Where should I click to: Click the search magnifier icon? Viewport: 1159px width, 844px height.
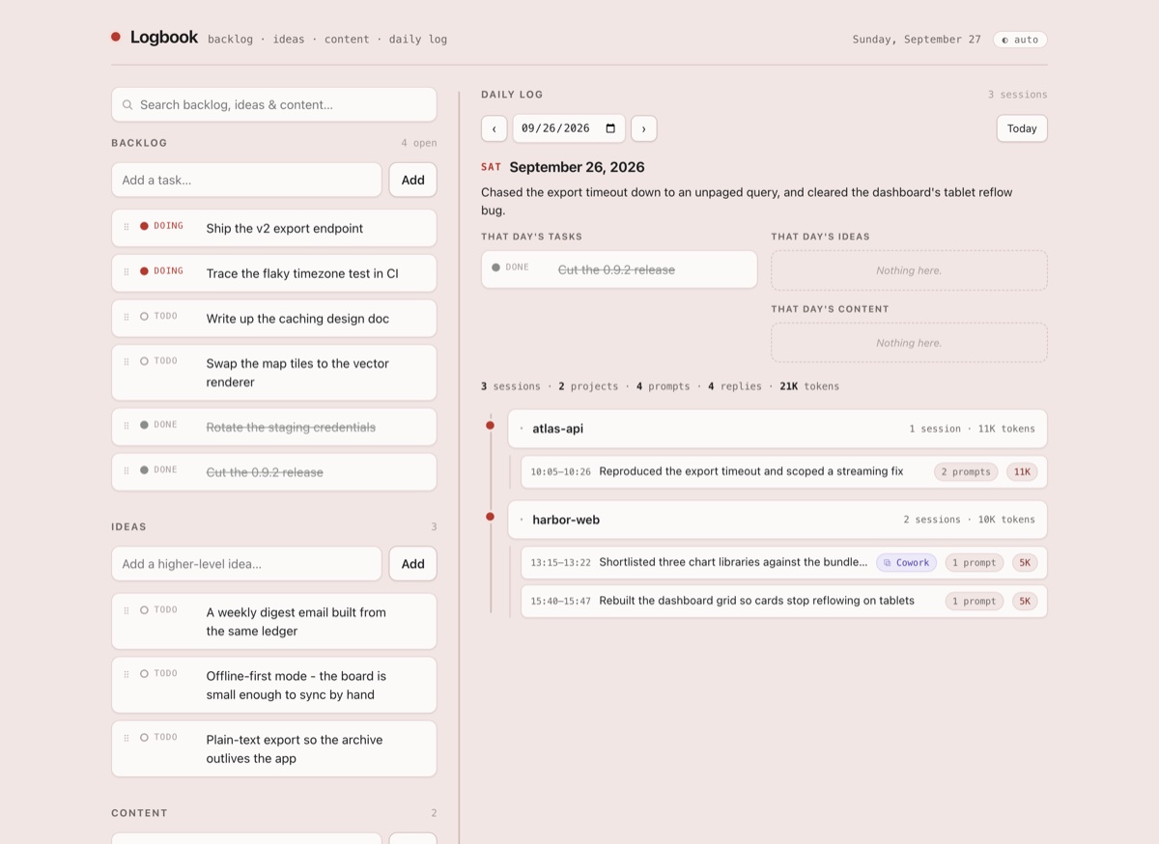(x=127, y=105)
